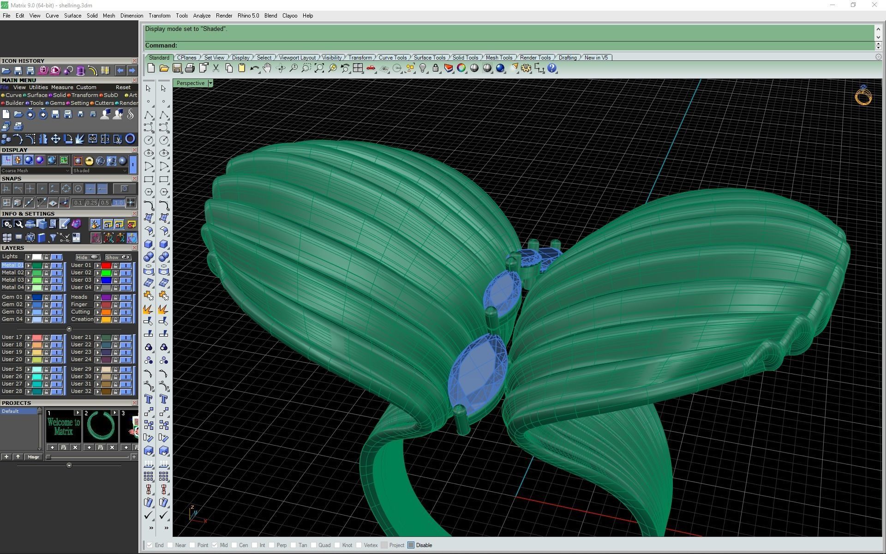Viewport: 886px width, 554px height.
Task: Click the Polyline tool in left toolbar
Action: point(149,114)
